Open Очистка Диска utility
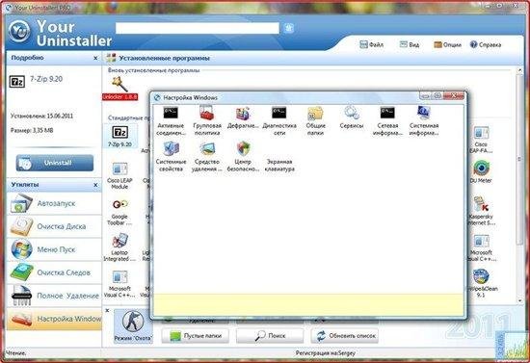Screen dimensions: 530x363 [54, 226]
